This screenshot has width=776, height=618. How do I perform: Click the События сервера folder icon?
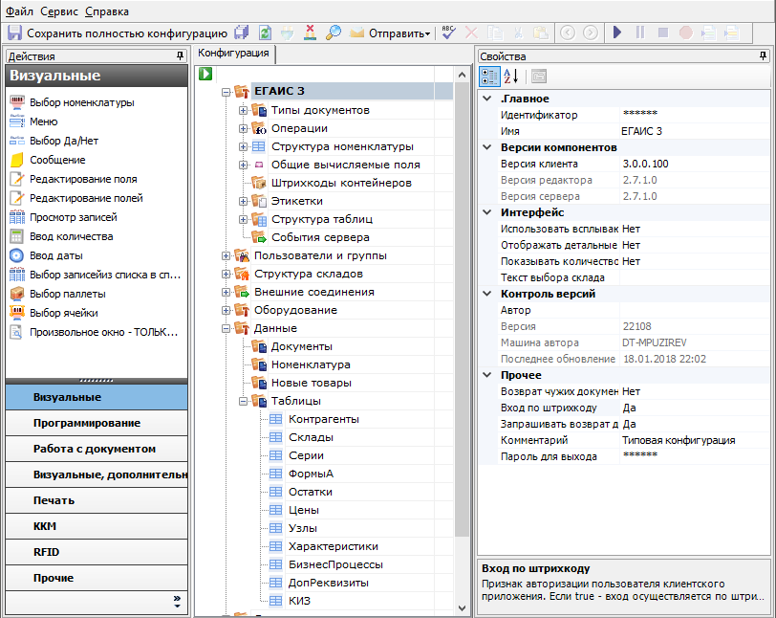click(x=259, y=237)
